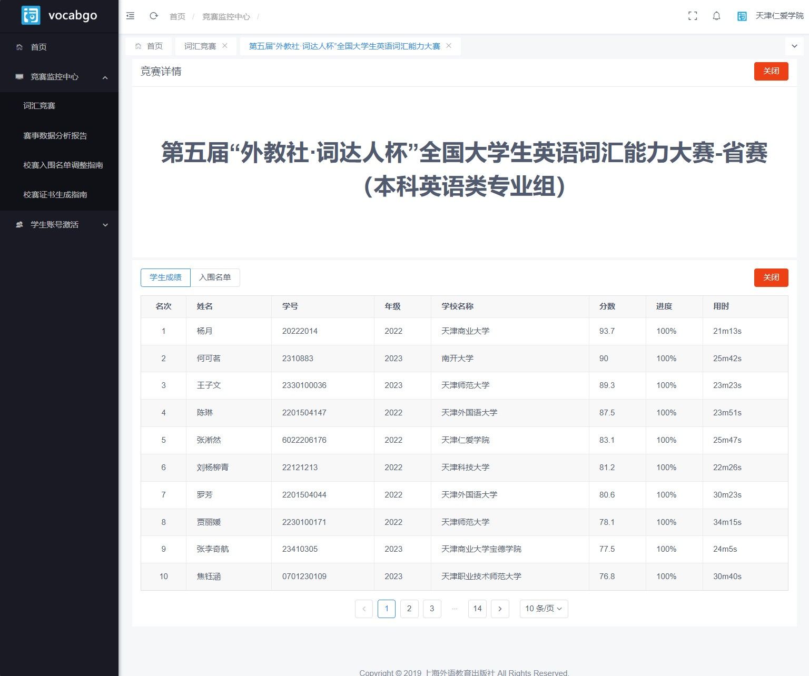This screenshot has width=809, height=676.
Task: Click the 天津仁爱学院 account name
Action: coord(780,16)
